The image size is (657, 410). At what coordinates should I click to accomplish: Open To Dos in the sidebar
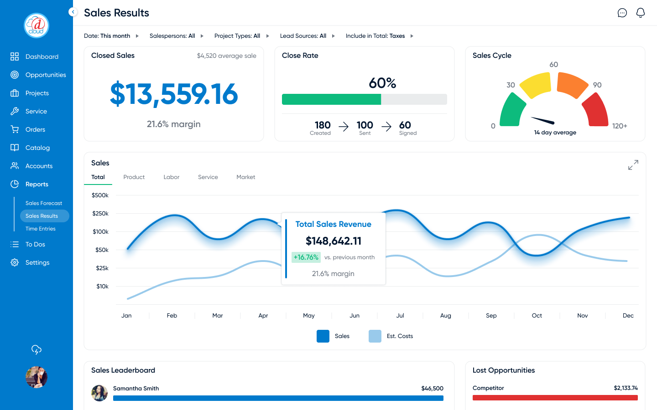click(x=35, y=244)
